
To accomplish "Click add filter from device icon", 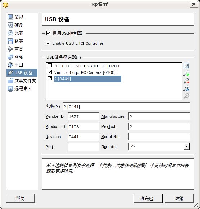I will pyautogui.click(x=186, y=73).
